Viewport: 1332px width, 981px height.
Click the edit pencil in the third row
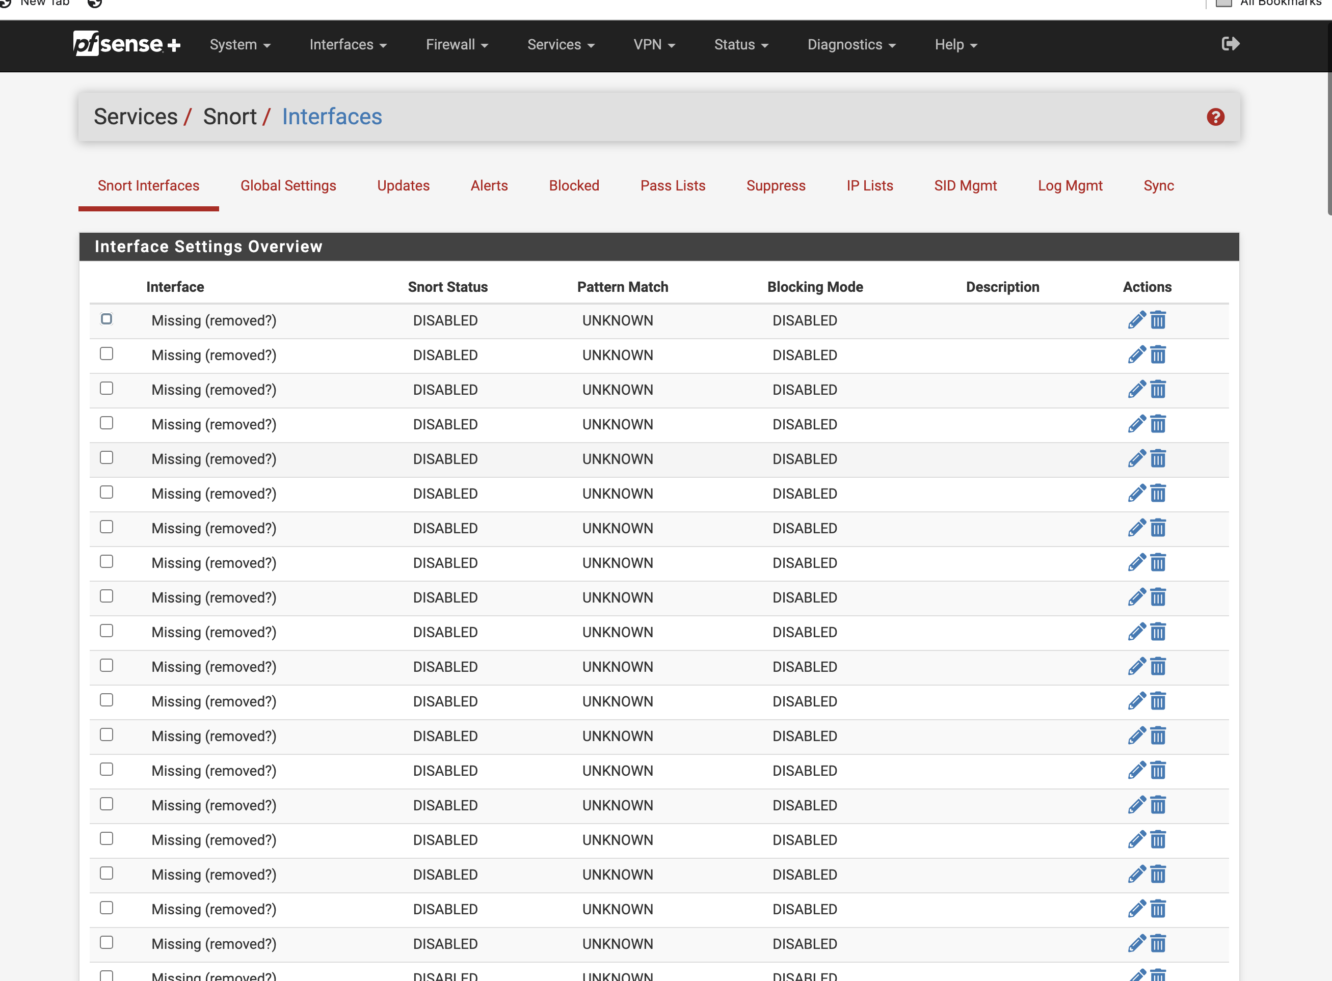pyautogui.click(x=1136, y=390)
